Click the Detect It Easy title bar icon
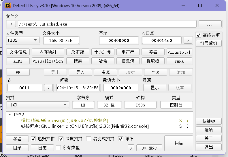The image size is (228, 157). point(8,6)
